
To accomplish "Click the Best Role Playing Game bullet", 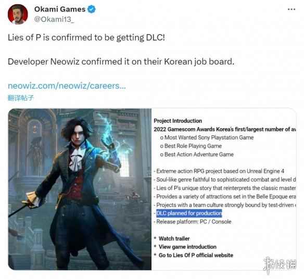I will (x=191, y=146).
